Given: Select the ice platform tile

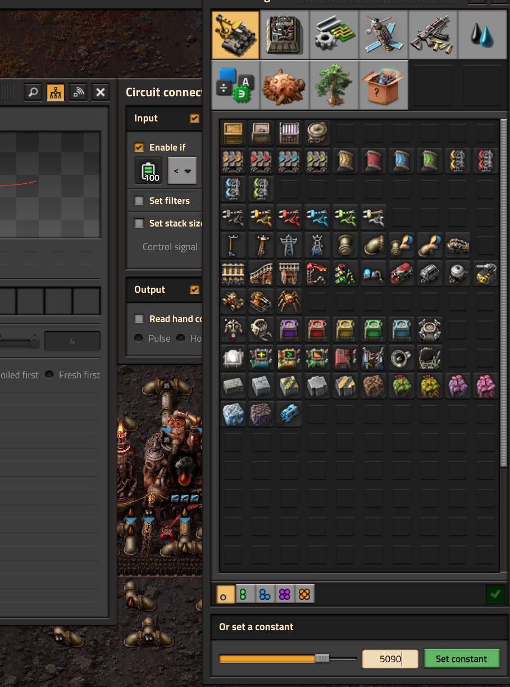Looking at the screenshot, I should coord(233,414).
